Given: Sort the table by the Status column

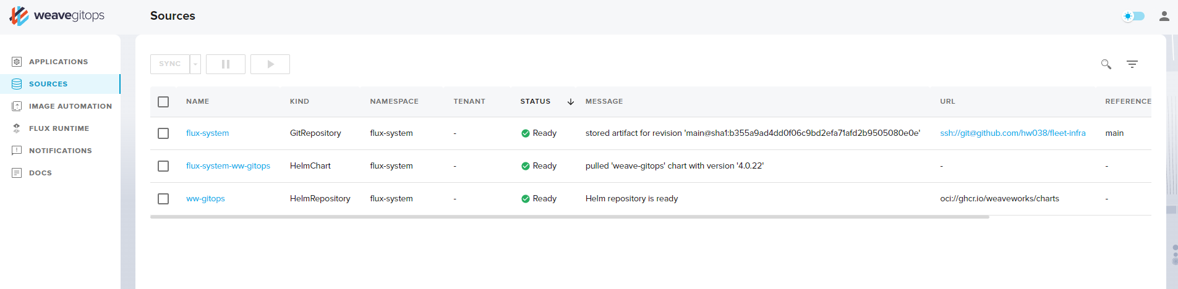Looking at the screenshot, I should click(536, 101).
